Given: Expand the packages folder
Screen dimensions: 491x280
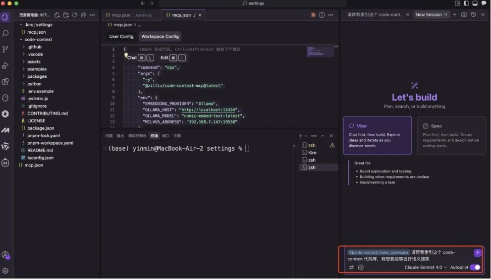Looking at the screenshot, I should [35, 76].
